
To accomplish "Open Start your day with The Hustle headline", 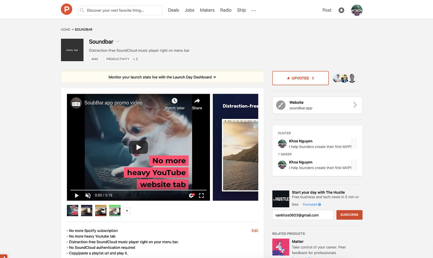I will tap(318, 192).
